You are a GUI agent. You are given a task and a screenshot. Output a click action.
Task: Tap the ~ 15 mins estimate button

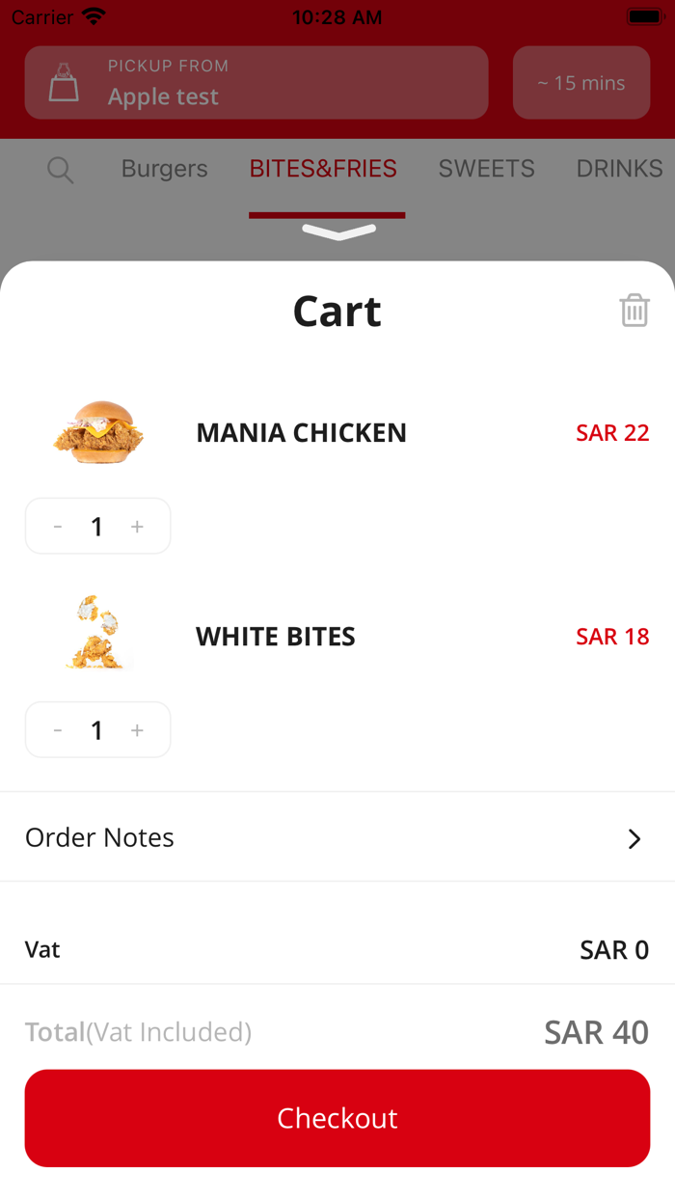(x=580, y=83)
